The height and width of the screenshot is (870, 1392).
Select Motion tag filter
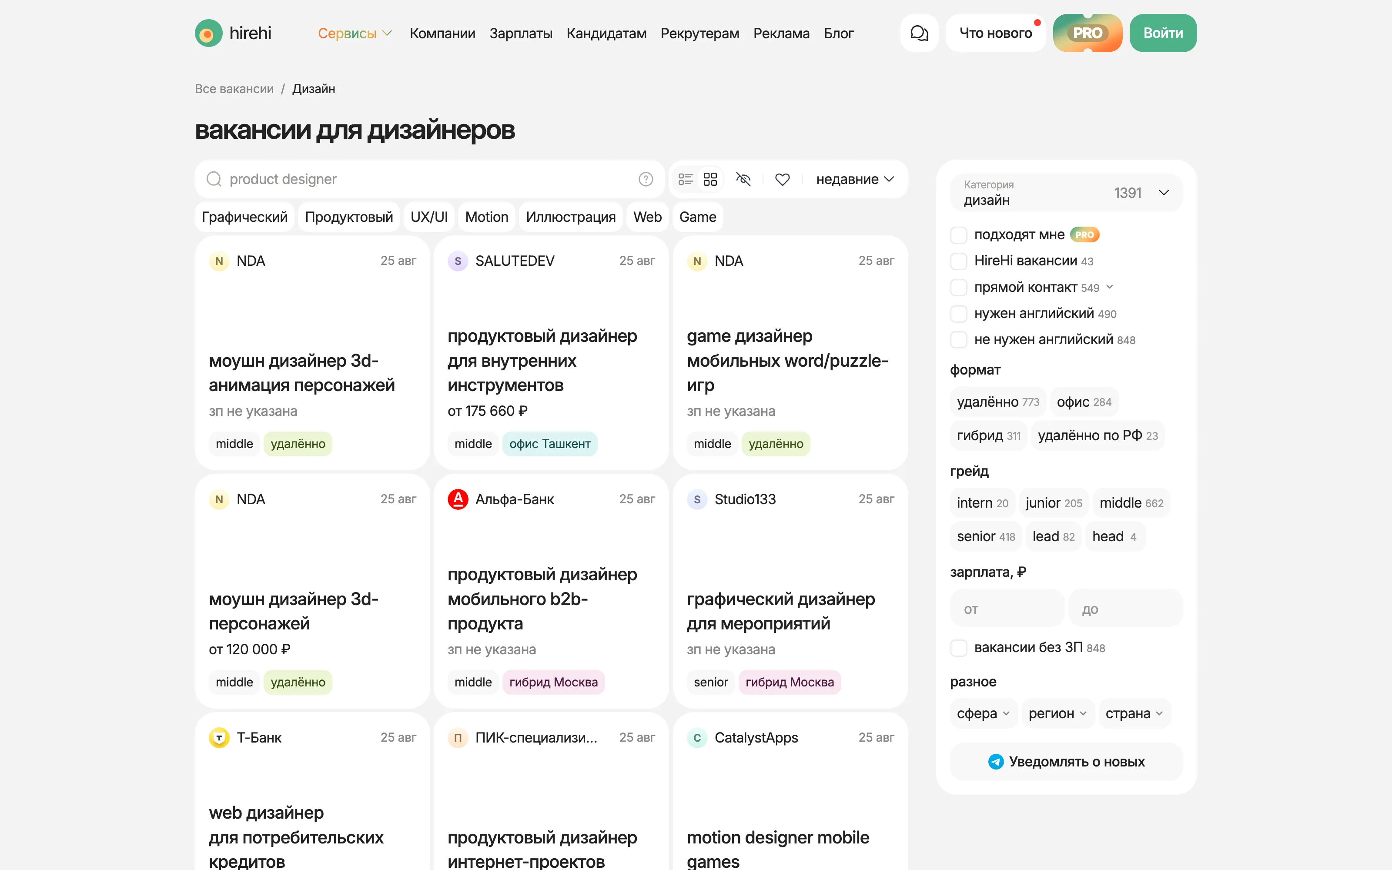pos(487,217)
